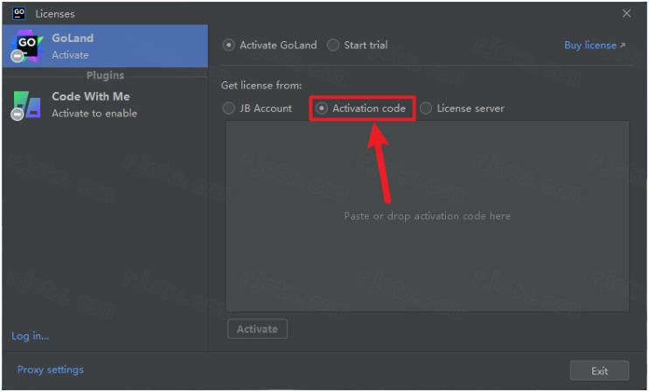The image size is (649, 392).
Task: Click the Log in... link
Action: 31,336
